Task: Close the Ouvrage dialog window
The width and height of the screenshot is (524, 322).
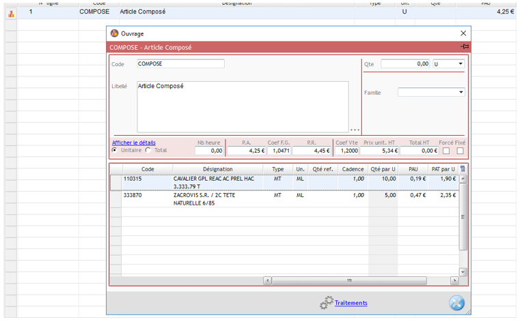Action: tap(463, 33)
